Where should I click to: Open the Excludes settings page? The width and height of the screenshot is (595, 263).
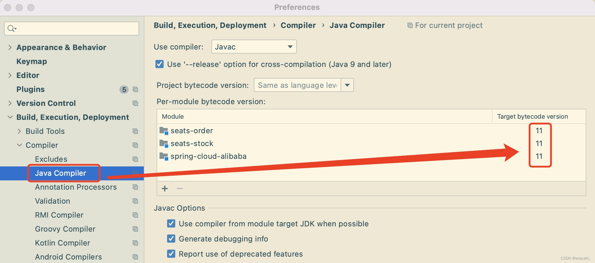pyautogui.click(x=51, y=159)
